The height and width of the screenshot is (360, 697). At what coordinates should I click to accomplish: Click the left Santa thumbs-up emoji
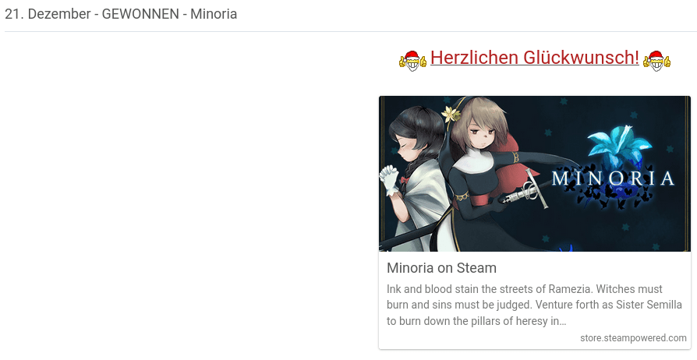pyautogui.click(x=412, y=61)
